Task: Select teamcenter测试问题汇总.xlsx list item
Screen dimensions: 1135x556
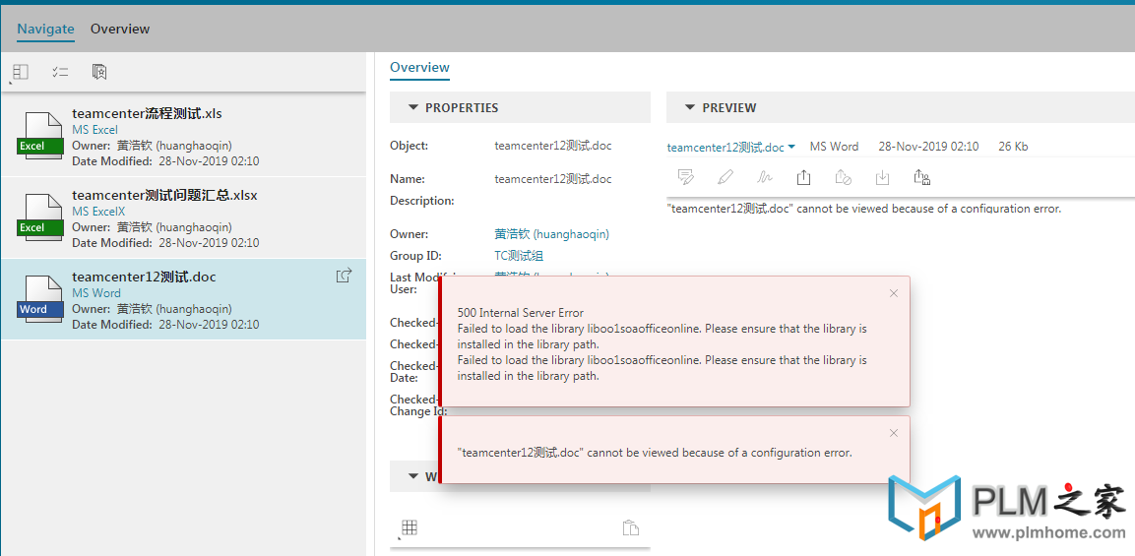Action: pos(183,217)
